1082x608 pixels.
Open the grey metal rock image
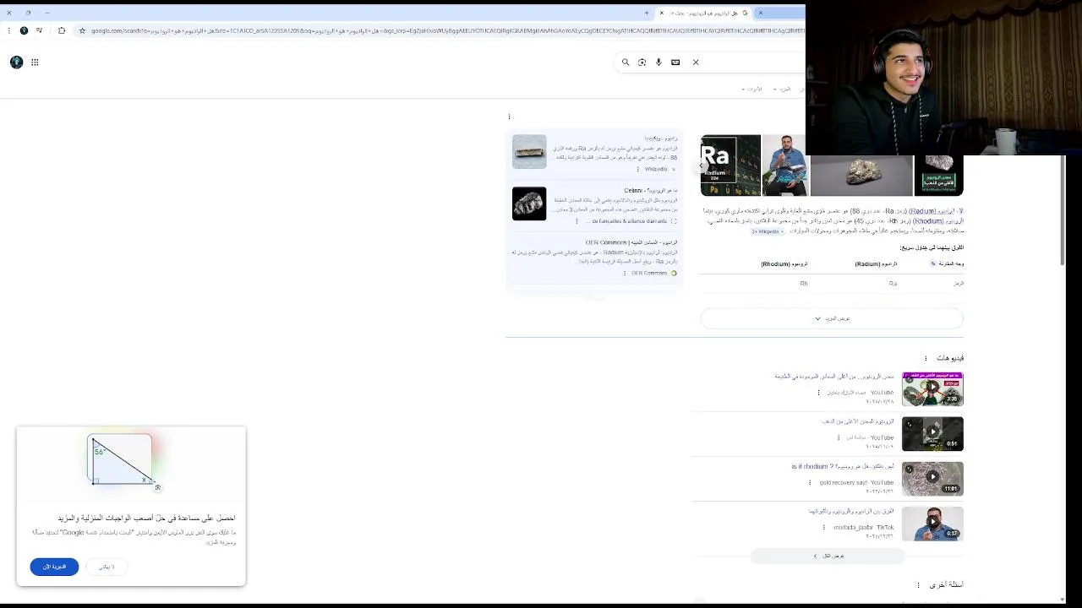coord(861,175)
